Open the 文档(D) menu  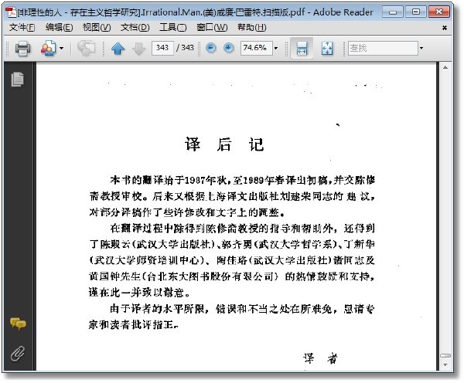tap(135, 28)
